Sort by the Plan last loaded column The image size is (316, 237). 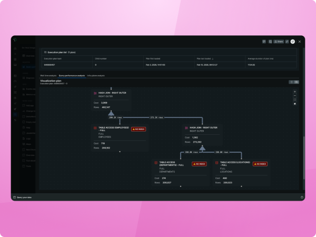click(205, 58)
